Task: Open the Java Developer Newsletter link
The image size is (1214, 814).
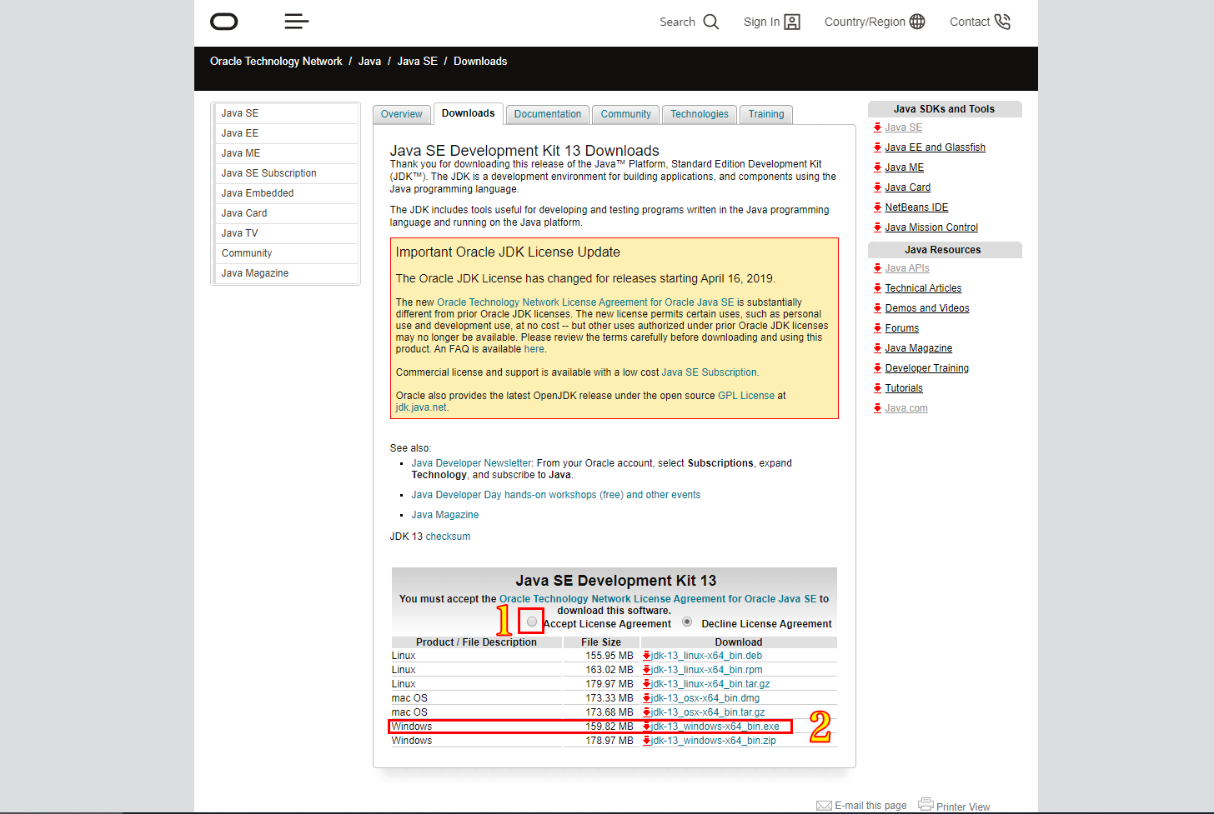Action: click(x=471, y=463)
